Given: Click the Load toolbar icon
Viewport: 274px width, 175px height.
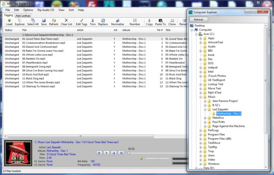Looking at the screenshot, I should point(9,22).
